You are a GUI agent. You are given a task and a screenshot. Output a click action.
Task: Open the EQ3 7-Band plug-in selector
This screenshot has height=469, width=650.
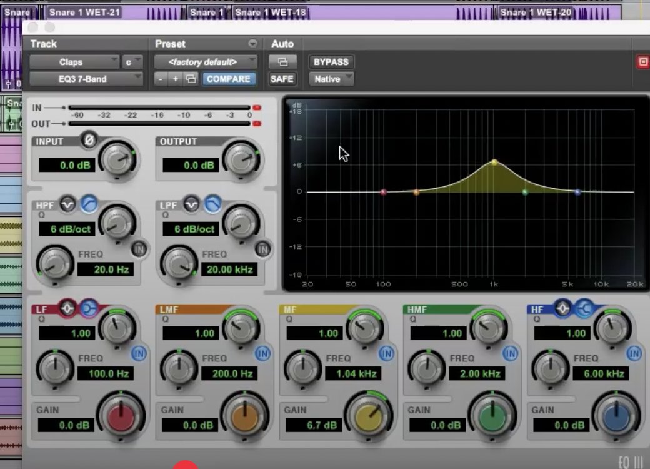[x=86, y=79]
